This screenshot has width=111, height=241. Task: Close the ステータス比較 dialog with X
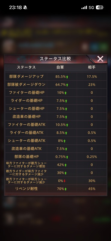tap(100, 59)
